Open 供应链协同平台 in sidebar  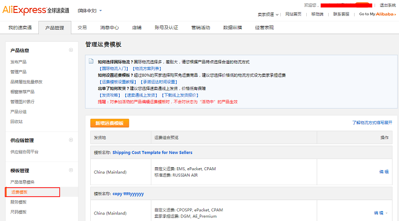click(x=24, y=152)
